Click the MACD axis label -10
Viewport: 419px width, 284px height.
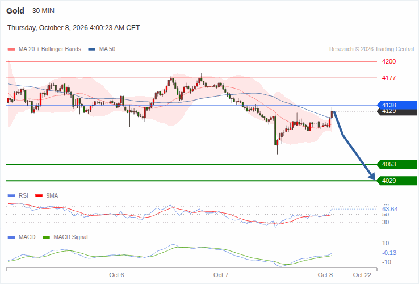pyautogui.click(x=387, y=262)
